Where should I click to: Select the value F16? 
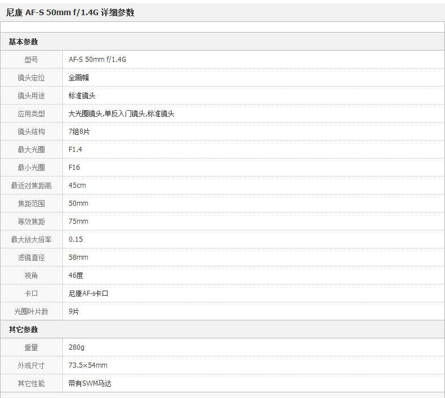[74, 168]
